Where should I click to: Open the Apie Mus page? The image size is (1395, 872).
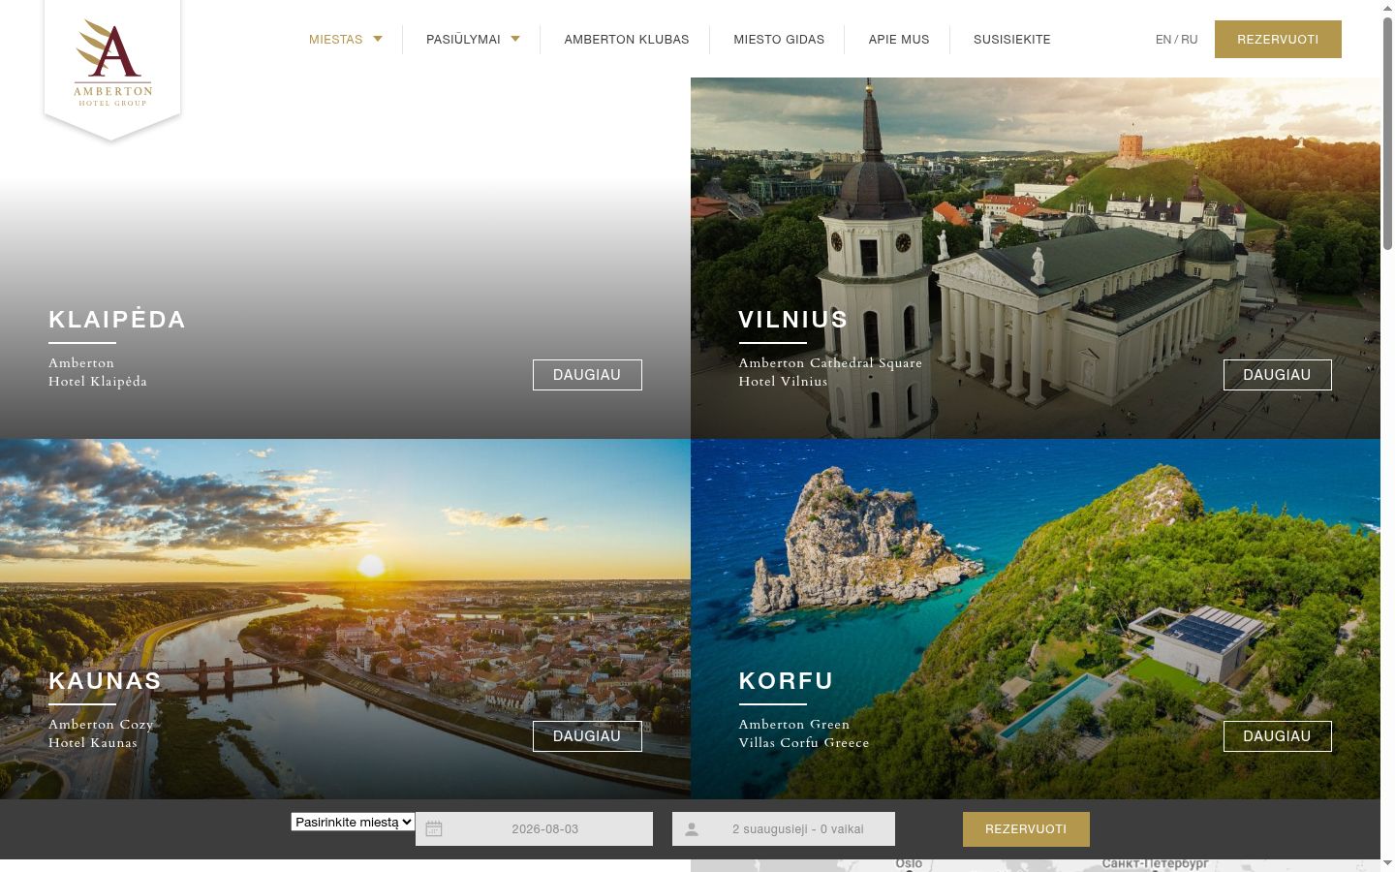click(899, 40)
